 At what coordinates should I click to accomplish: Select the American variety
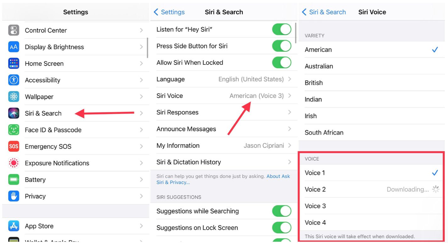tap(372, 50)
